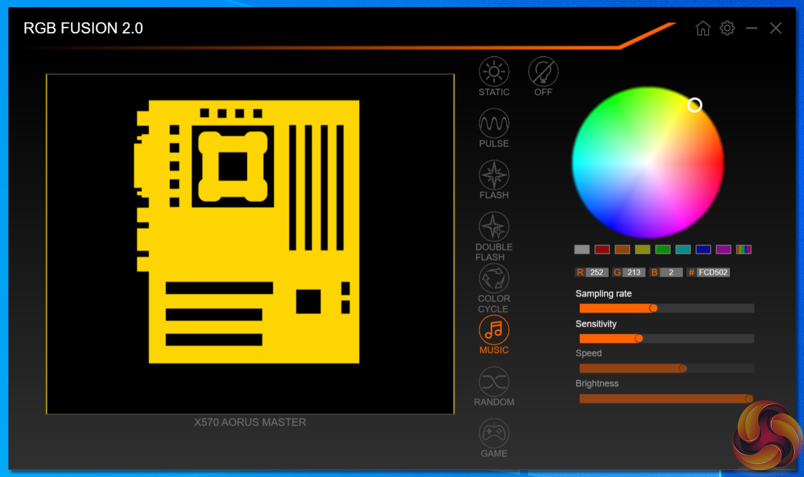This screenshot has height=477, width=804.
Task: Click the R value field showing 252
Action: pos(597,273)
